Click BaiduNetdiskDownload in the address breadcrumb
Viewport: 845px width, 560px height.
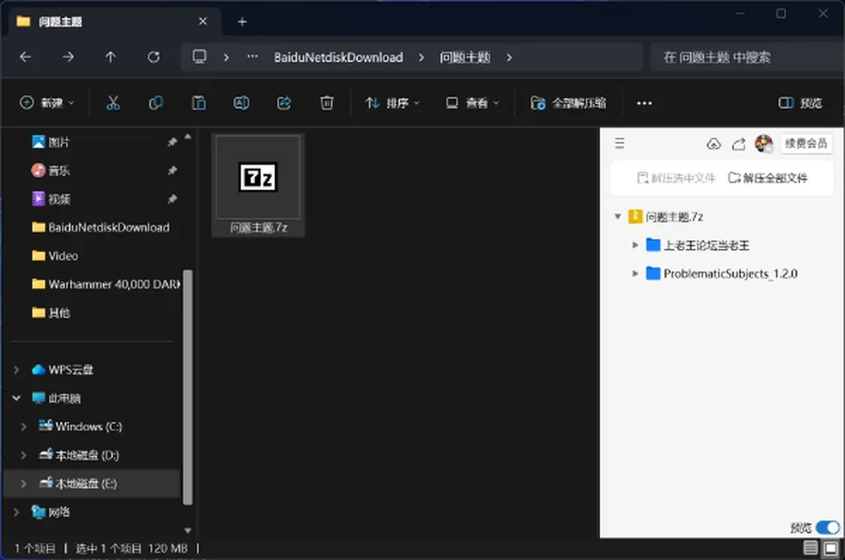(x=338, y=57)
